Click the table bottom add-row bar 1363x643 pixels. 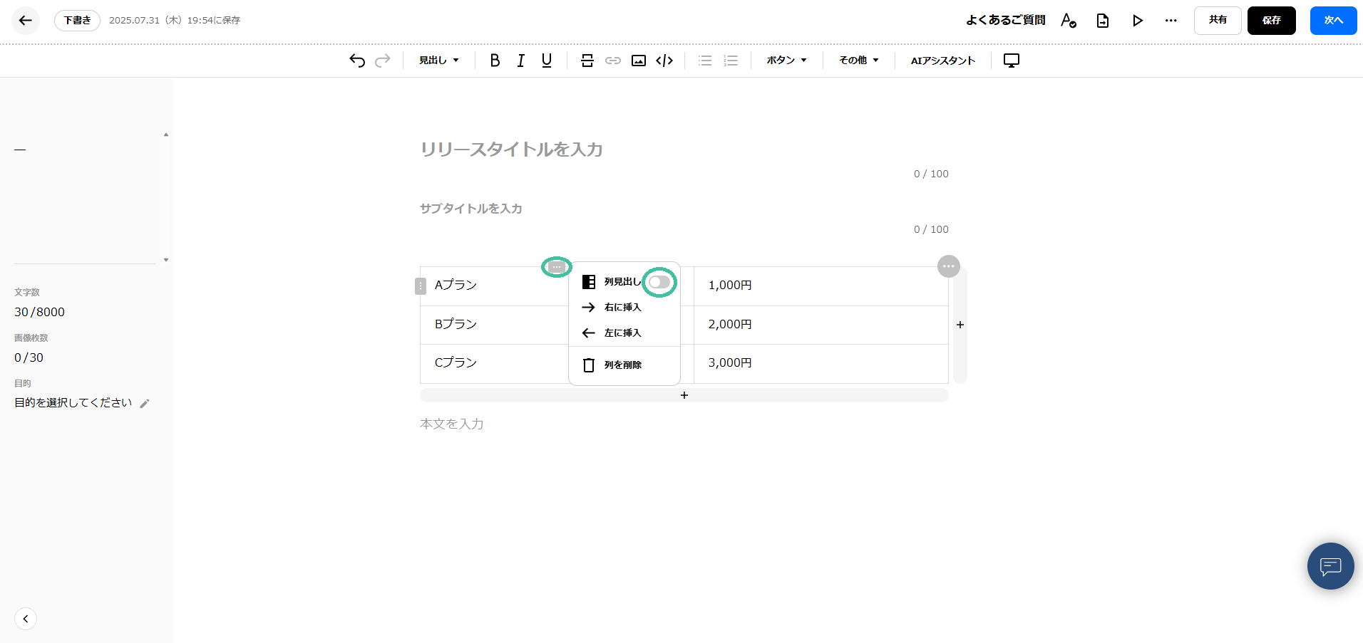tap(683, 394)
